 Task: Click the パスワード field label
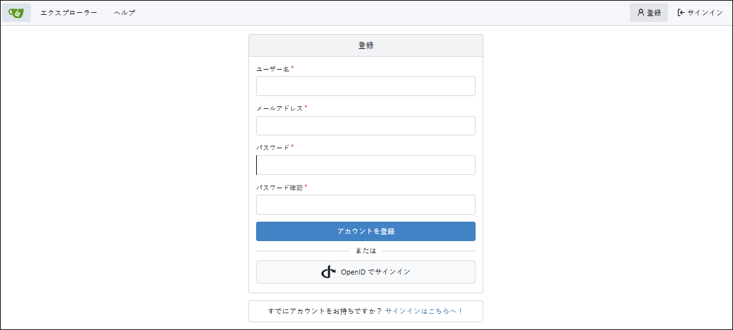point(273,148)
